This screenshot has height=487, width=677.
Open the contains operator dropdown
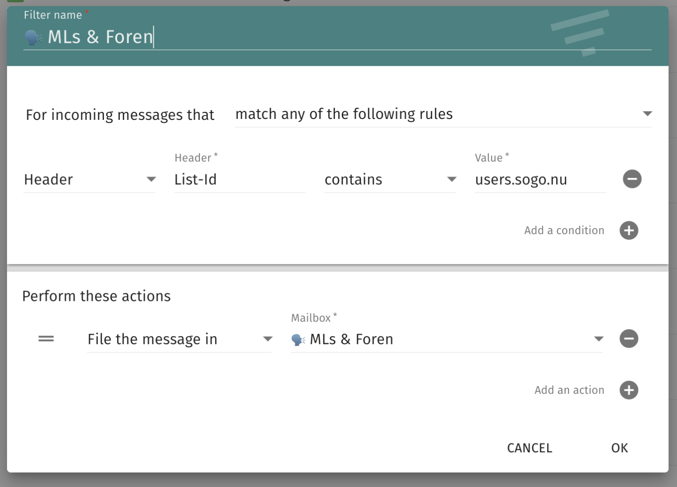click(390, 180)
